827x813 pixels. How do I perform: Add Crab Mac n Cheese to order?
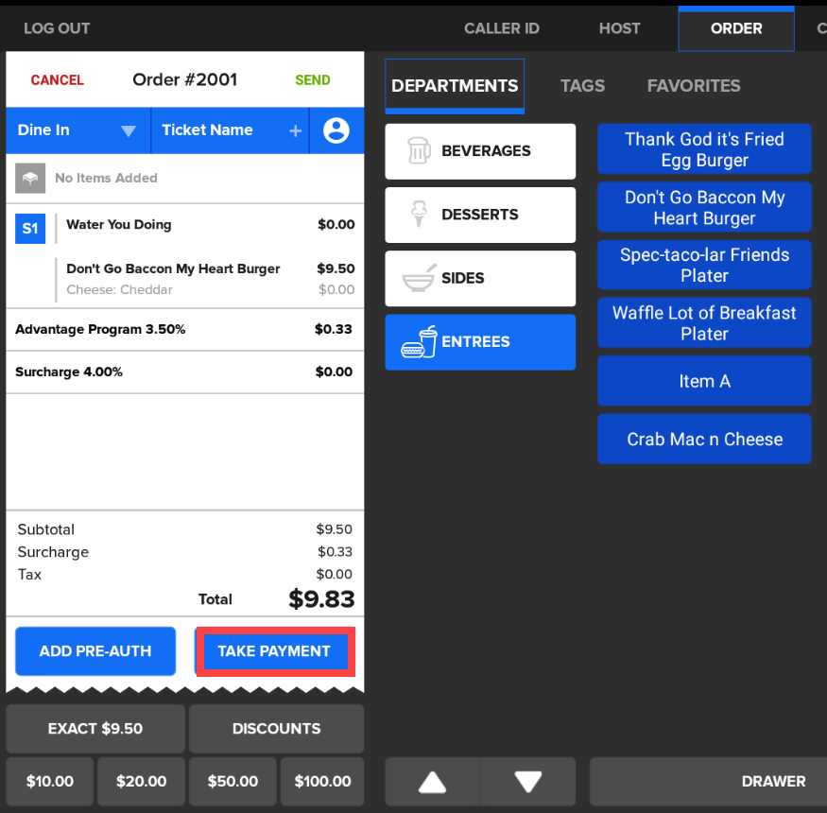tap(704, 440)
